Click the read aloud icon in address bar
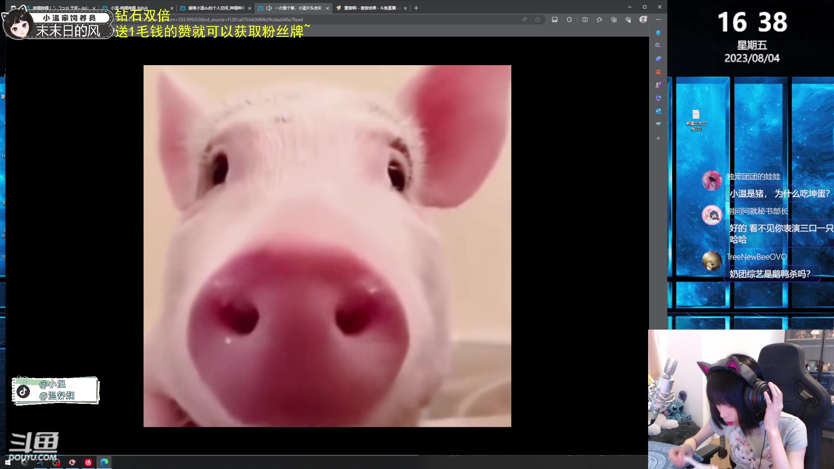The height and width of the screenshot is (469, 834). point(524,20)
